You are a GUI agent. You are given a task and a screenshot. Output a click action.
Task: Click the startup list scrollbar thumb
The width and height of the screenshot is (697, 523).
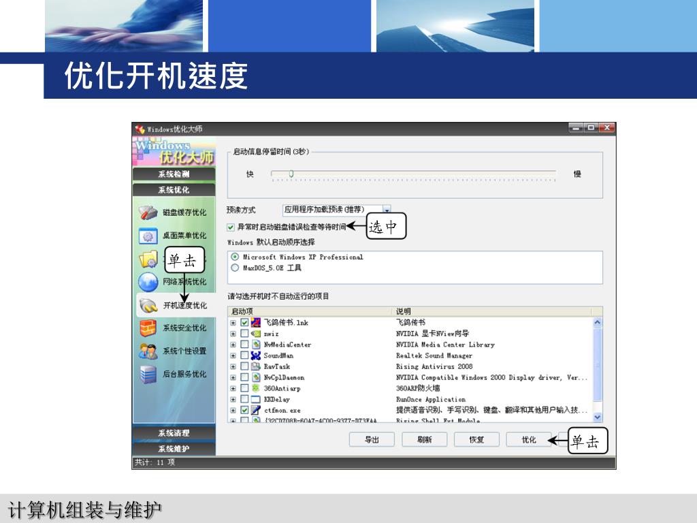pyautogui.click(x=598, y=364)
